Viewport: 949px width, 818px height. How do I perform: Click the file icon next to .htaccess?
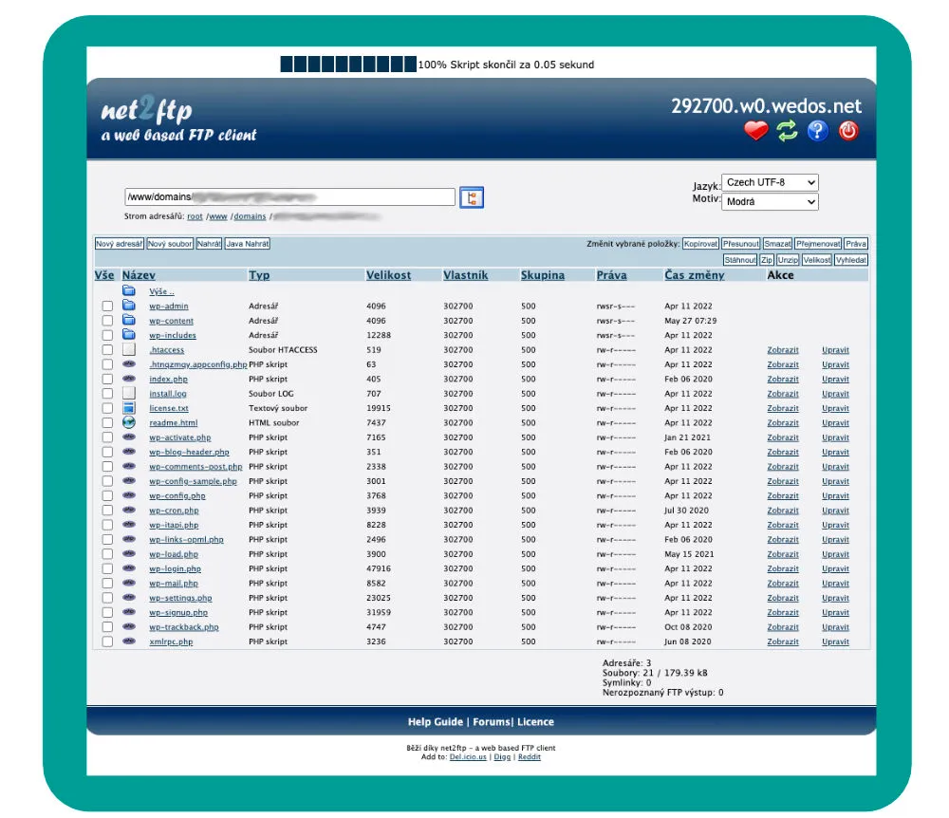[129, 349]
